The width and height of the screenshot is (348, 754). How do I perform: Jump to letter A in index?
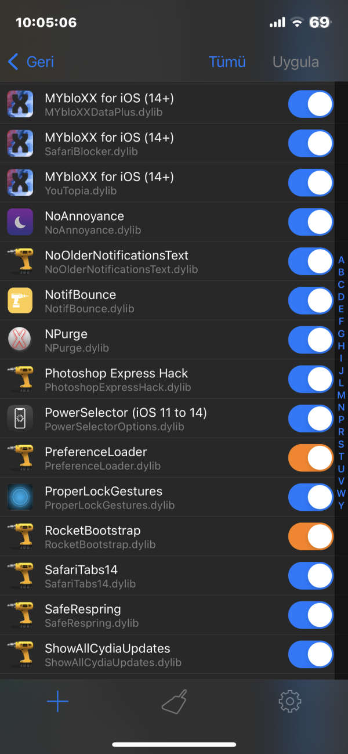(x=341, y=260)
